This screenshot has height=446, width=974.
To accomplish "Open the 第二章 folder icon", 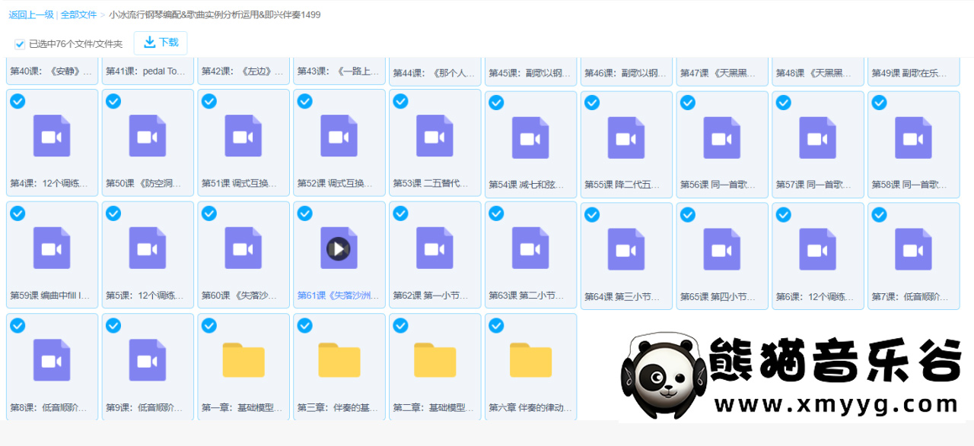I will click(x=435, y=361).
